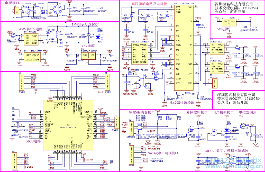Click the 16D20/NTC thermistor label
The height and width of the screenshot is (172, 265).
coord(39,4)
